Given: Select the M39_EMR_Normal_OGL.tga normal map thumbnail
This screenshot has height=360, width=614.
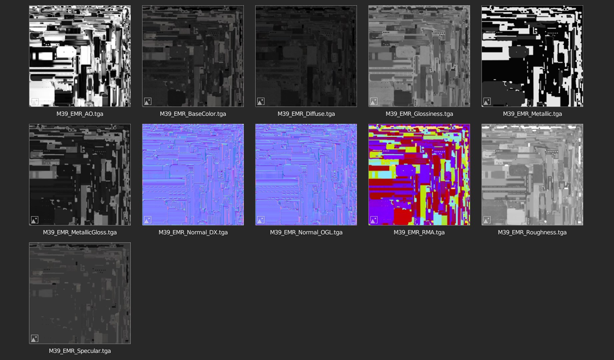Looking at the screenshot, I should tap(306, 175).
